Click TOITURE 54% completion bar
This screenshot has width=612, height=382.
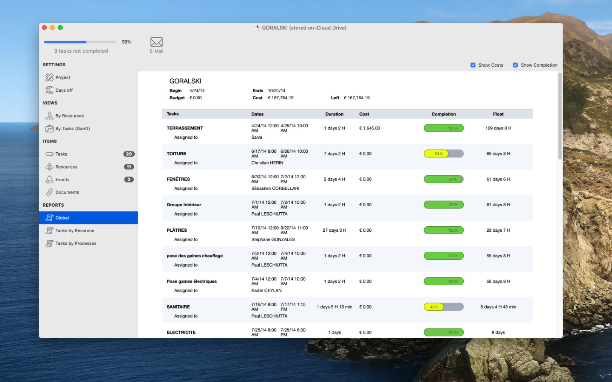point(443,154)
